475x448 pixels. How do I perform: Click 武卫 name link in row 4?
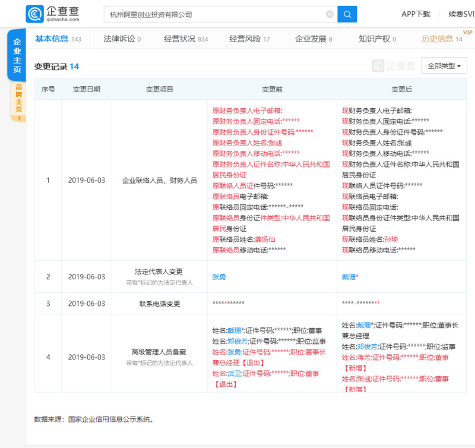pos(234,373)
